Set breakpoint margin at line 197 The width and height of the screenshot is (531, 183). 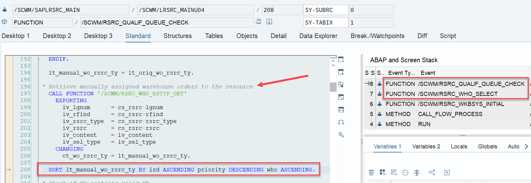(x=9, y=93)
